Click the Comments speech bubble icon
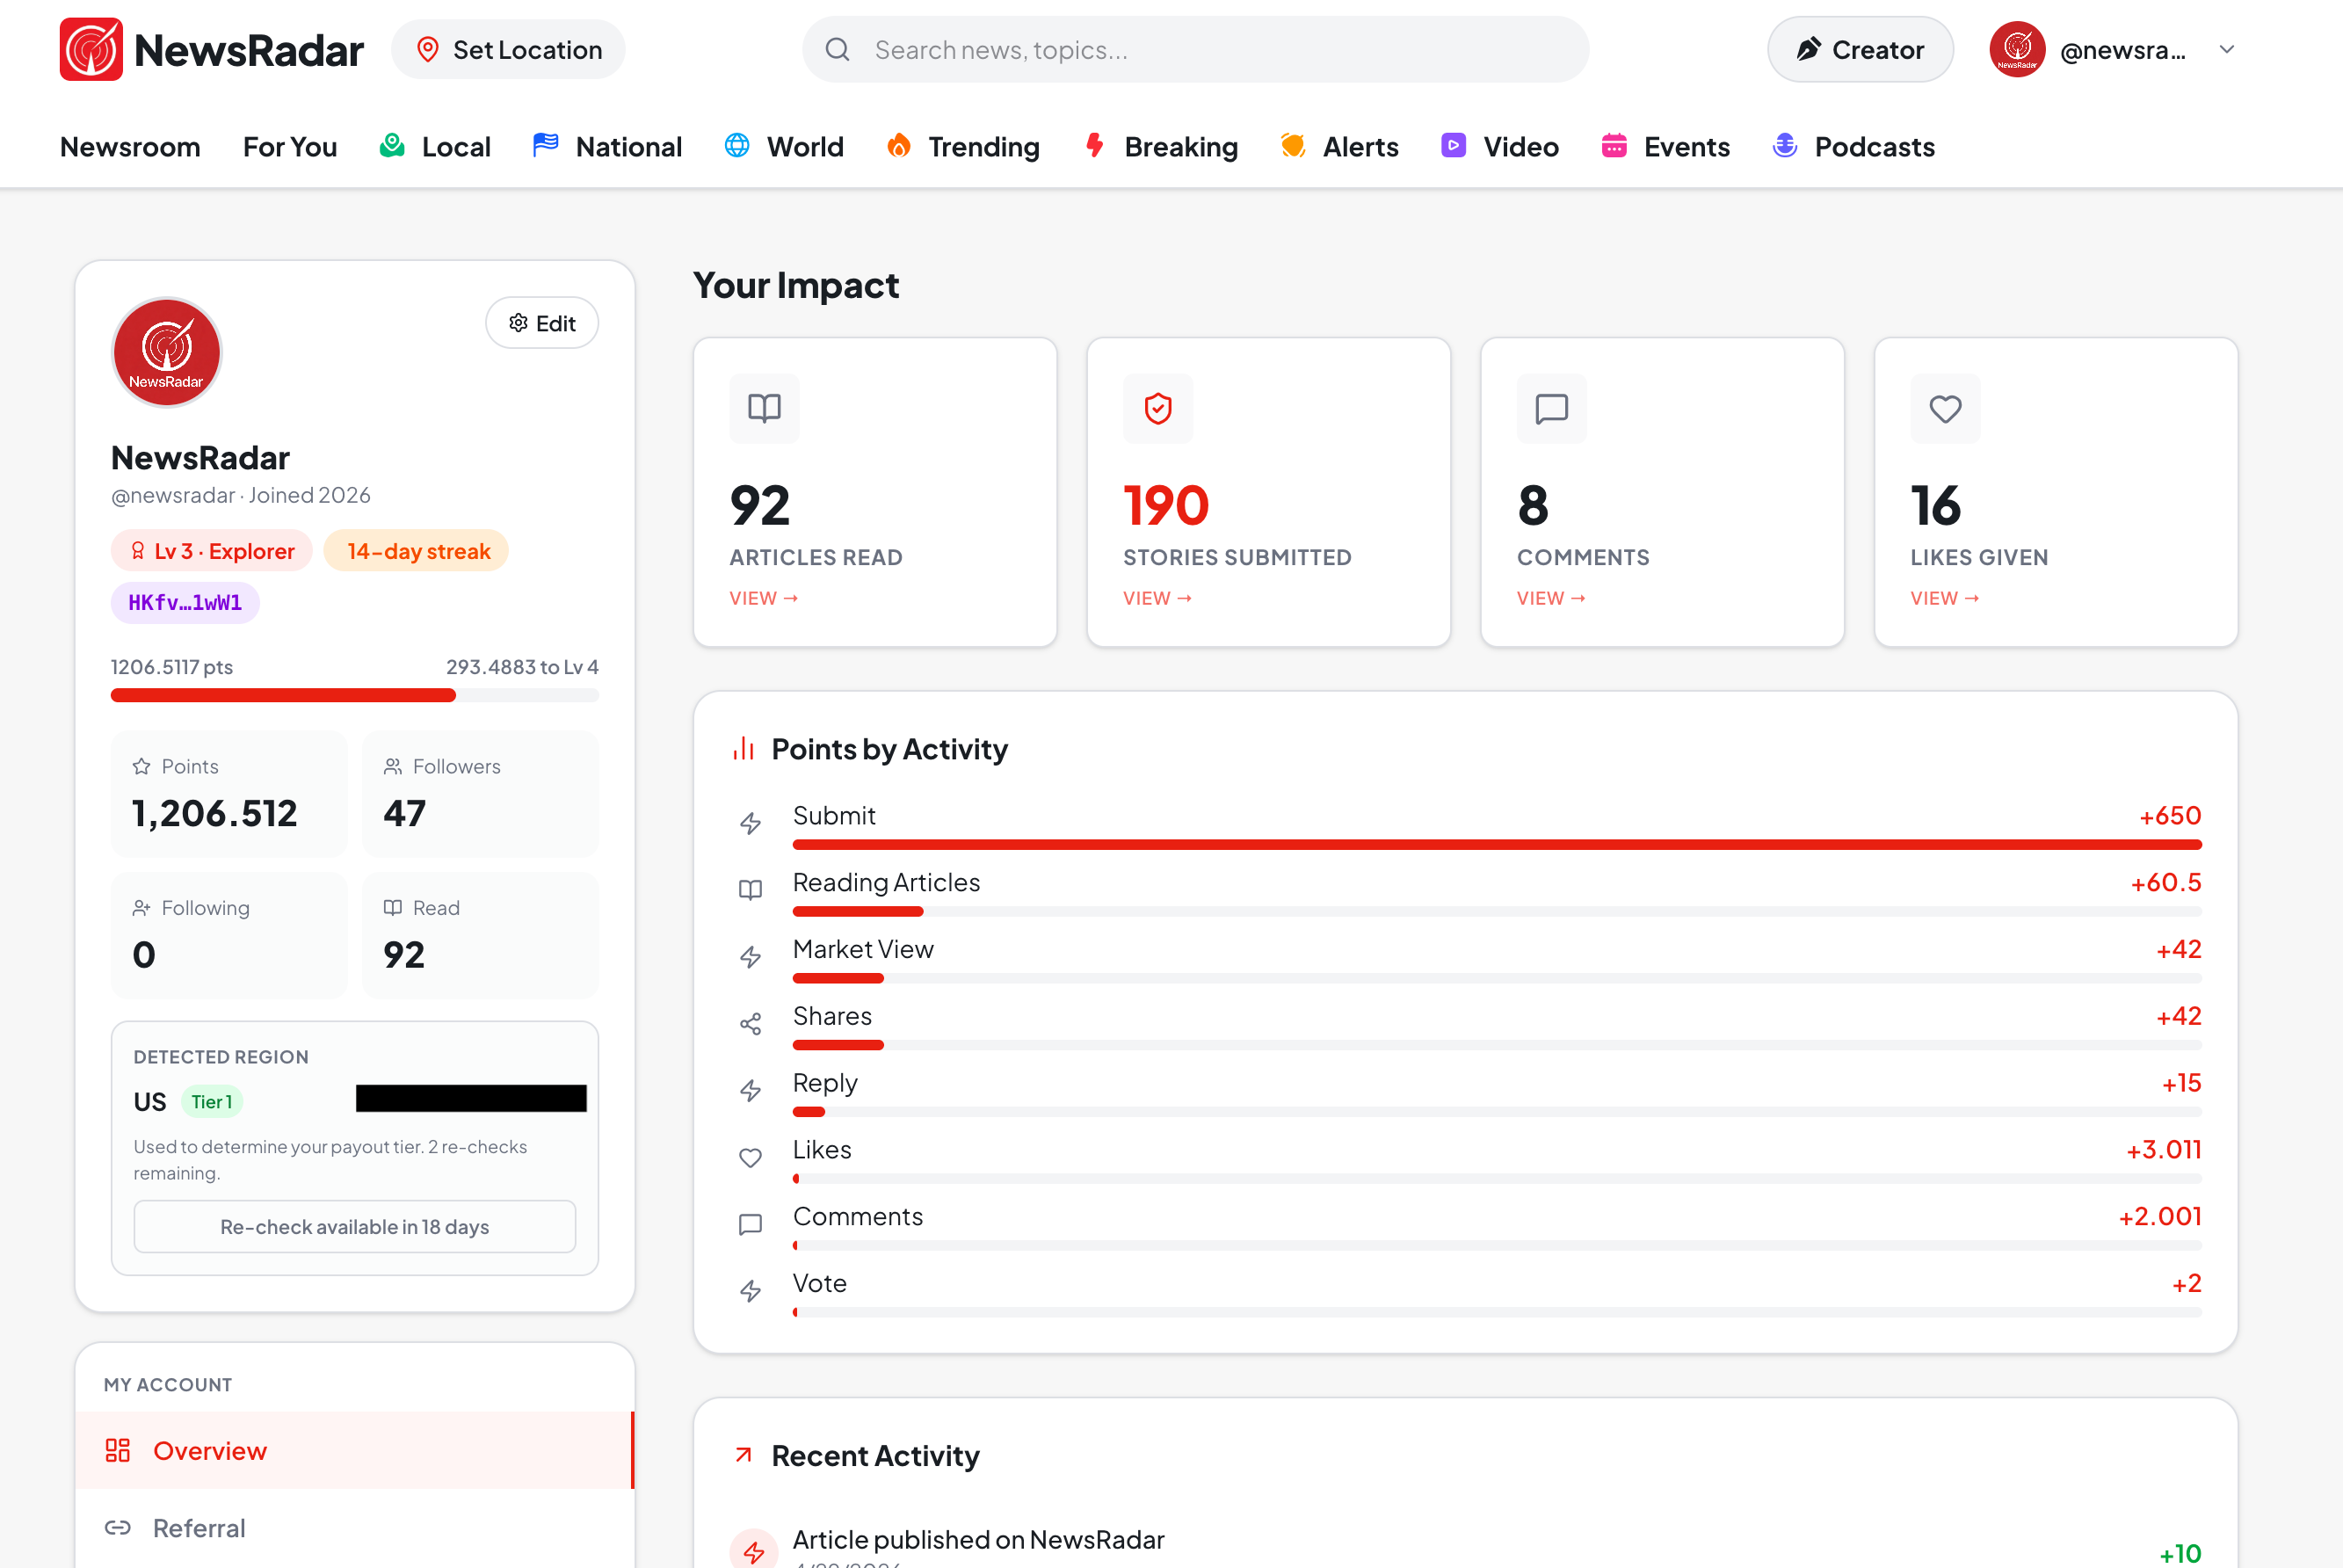This screenshot has height=1568, width=2343. click(1550, 408)
